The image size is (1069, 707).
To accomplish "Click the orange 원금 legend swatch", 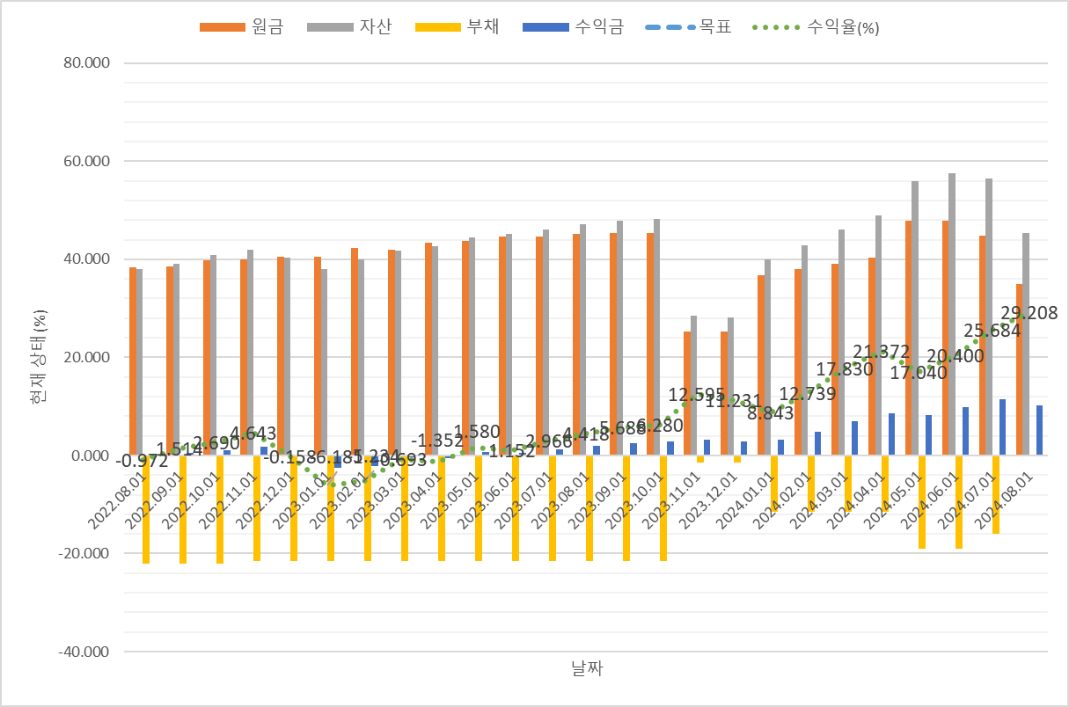I will [224, 27].
